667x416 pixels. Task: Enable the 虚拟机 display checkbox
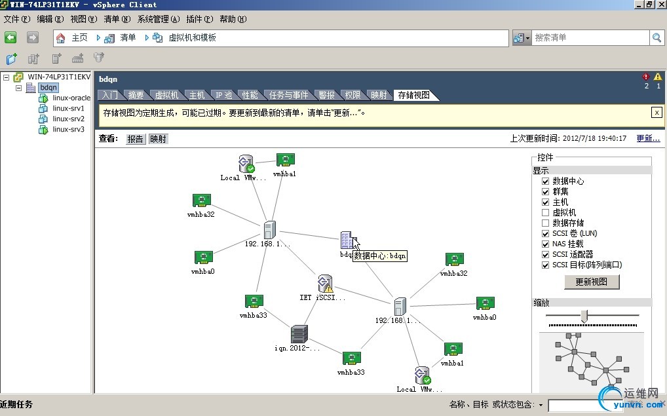pos(545,213)
